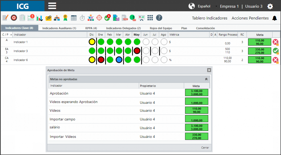Open the calendar grid icon
Image resolution: width=281 pixels, height=155 pixels.
(x=74, y=18)
